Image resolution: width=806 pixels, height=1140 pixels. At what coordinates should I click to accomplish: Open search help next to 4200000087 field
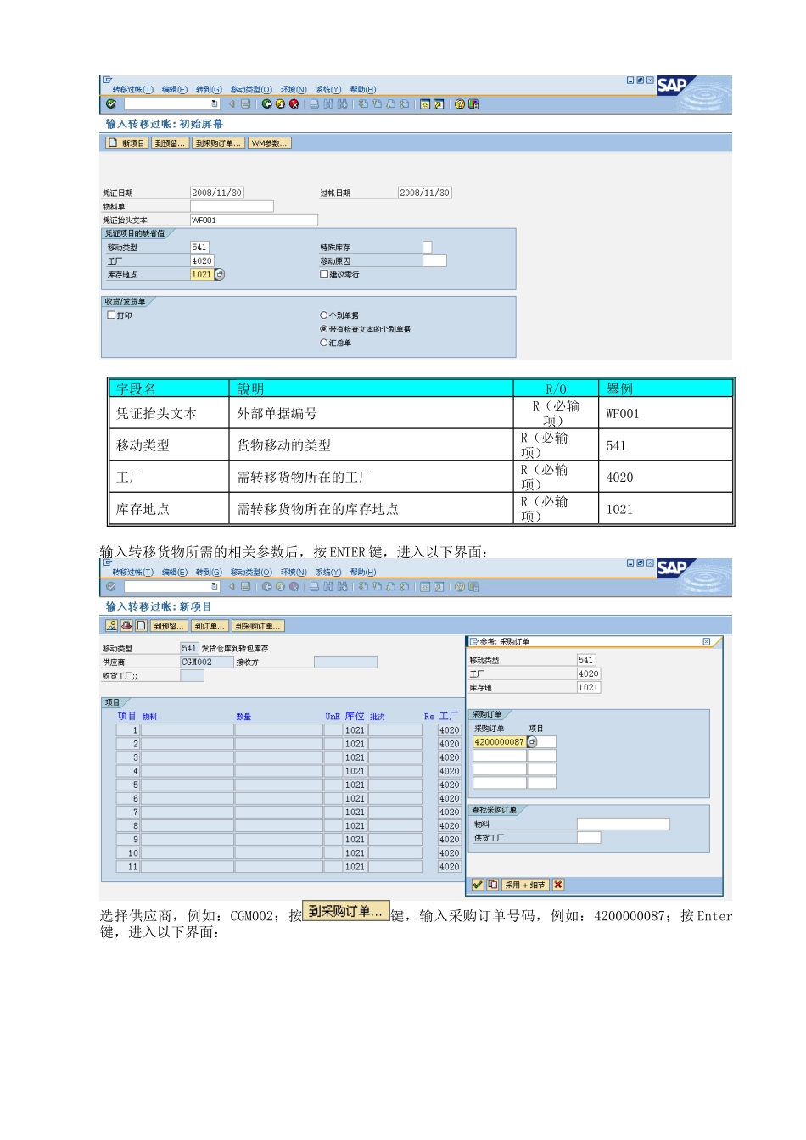(532, 742)
